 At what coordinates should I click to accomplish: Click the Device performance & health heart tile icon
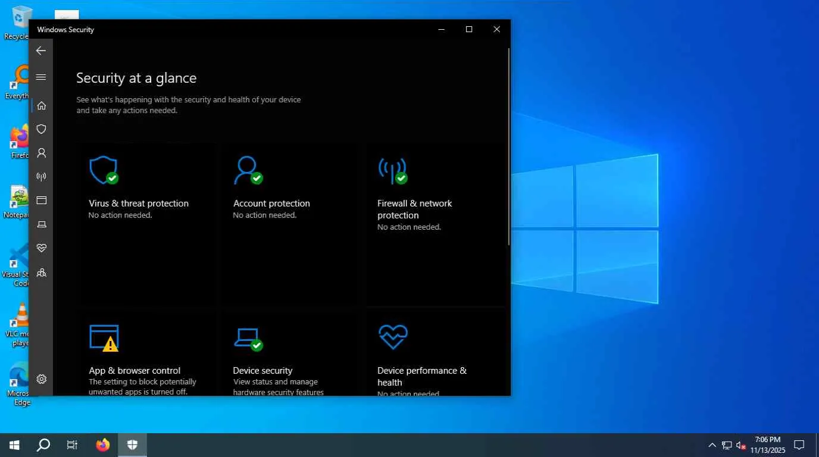(393, 337)
